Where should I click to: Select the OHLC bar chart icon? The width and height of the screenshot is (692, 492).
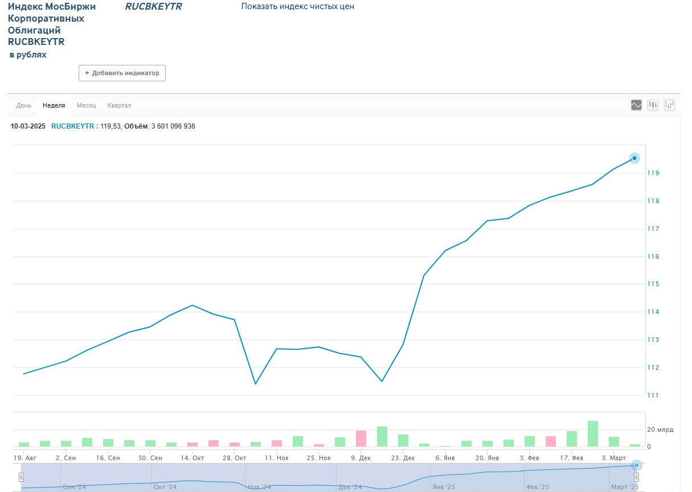pyautogui.click(x=669, y=105)
